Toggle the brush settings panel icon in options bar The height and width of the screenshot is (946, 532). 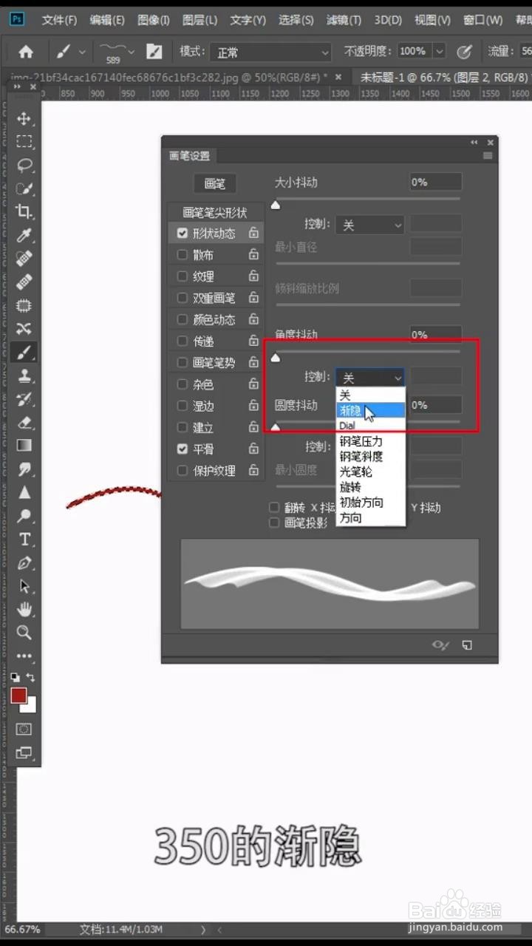pos(154,52)
